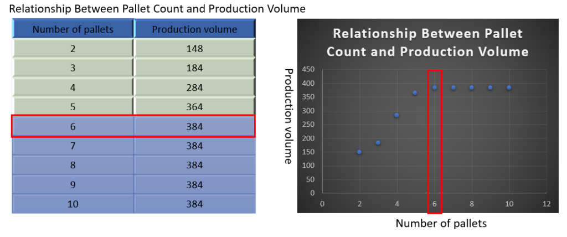The height and width of the screenshot is (237, 567).
Task: Select the cell with value 148
Action: click(194, 49)
